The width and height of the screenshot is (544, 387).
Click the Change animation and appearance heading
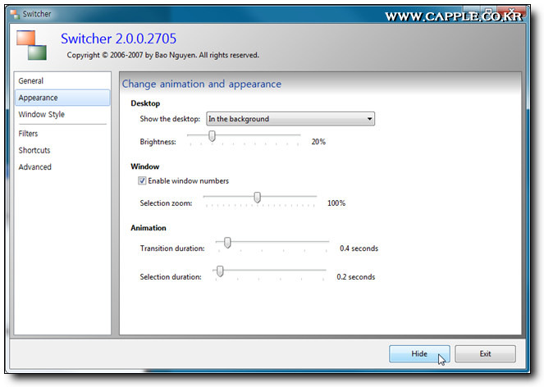pos(202,84)
